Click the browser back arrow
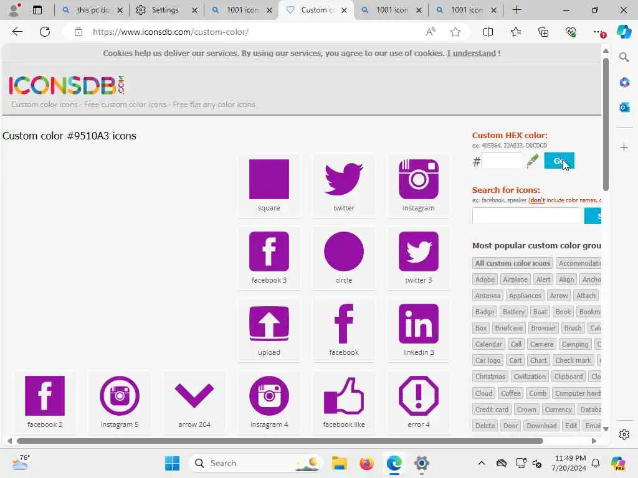This screenshot has height=478, width=638. [17, 32]
